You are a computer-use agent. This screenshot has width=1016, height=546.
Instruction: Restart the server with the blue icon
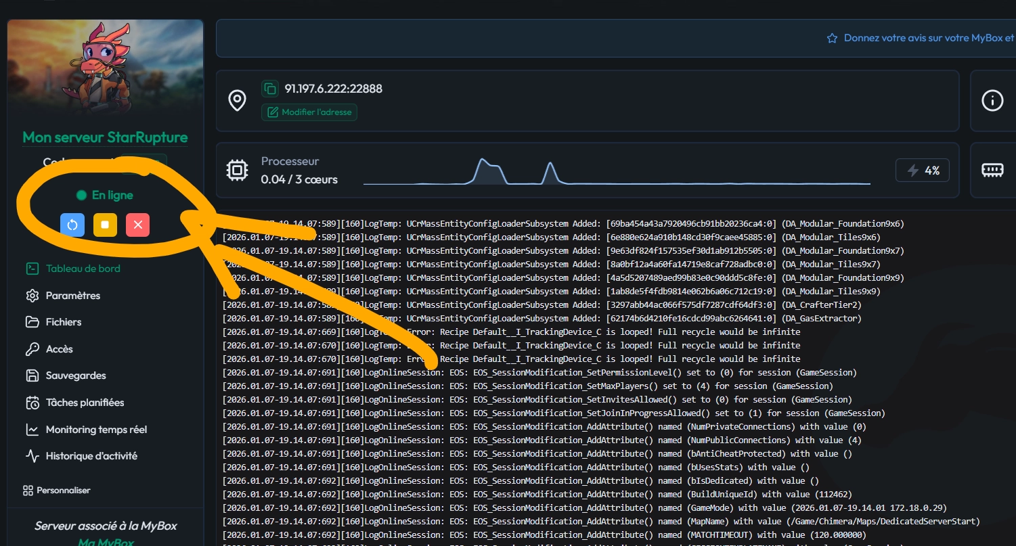(x=72, y=225)
